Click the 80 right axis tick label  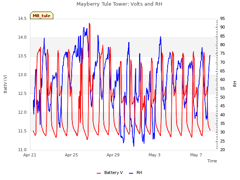coord(222,45)
